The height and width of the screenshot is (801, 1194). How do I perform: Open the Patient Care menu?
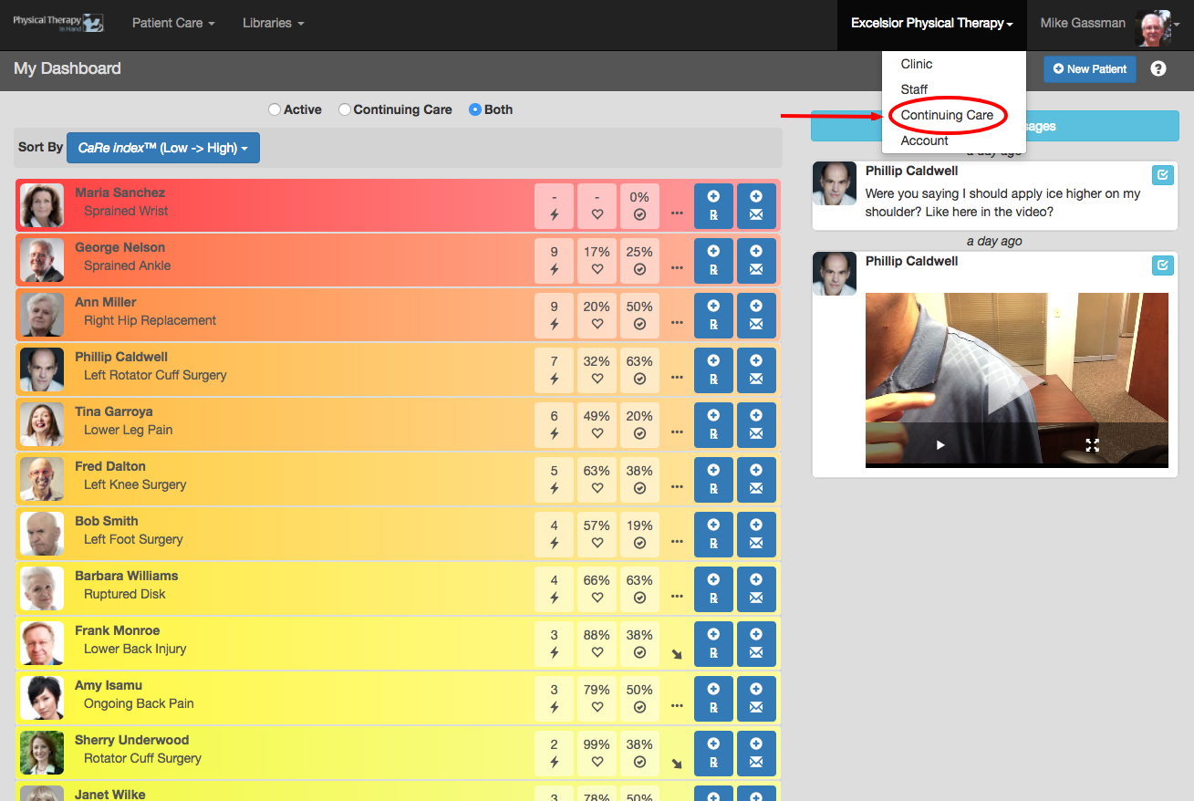(x=173, y=23)
